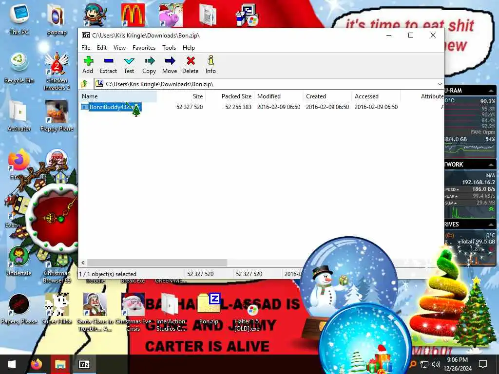This screenshot has width=499, height=374.
Task: Extract the archive with the Extract button
Action: [x=108, y=65]
